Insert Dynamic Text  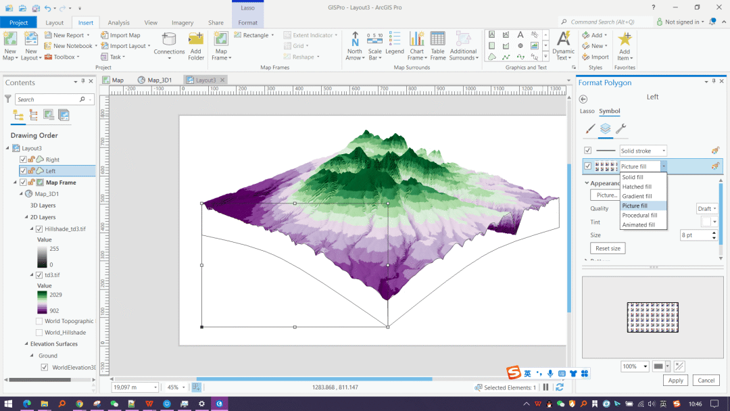pyautogui.click(x=563, y=45)
